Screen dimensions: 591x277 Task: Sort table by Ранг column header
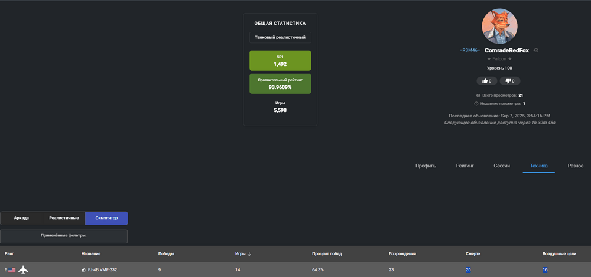click(x=9, y=253)
